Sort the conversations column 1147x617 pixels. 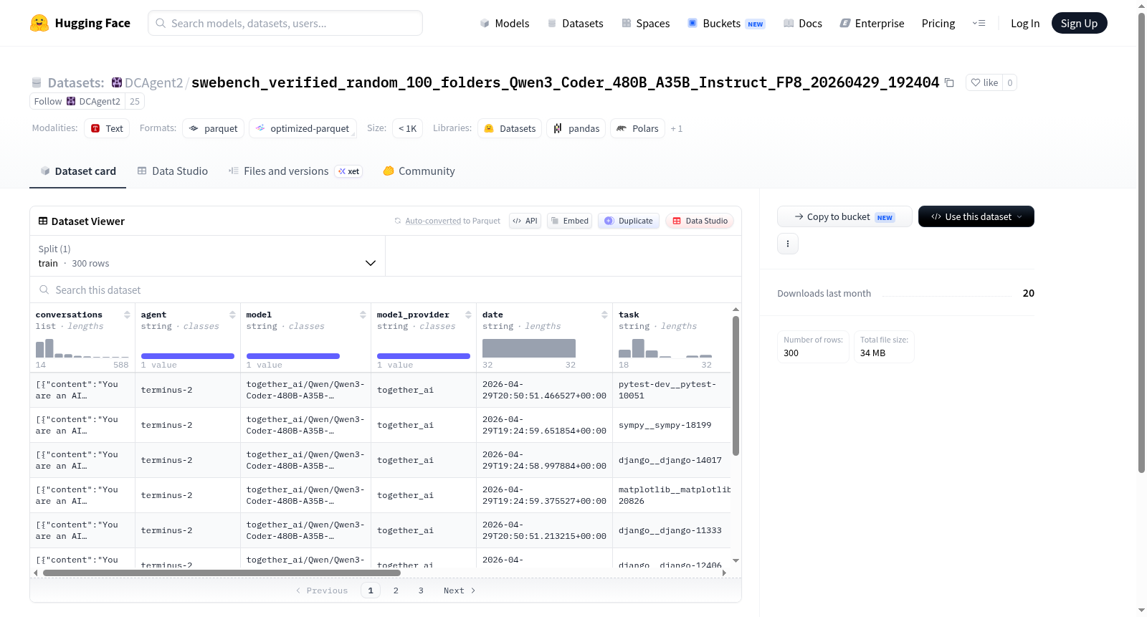127,315
